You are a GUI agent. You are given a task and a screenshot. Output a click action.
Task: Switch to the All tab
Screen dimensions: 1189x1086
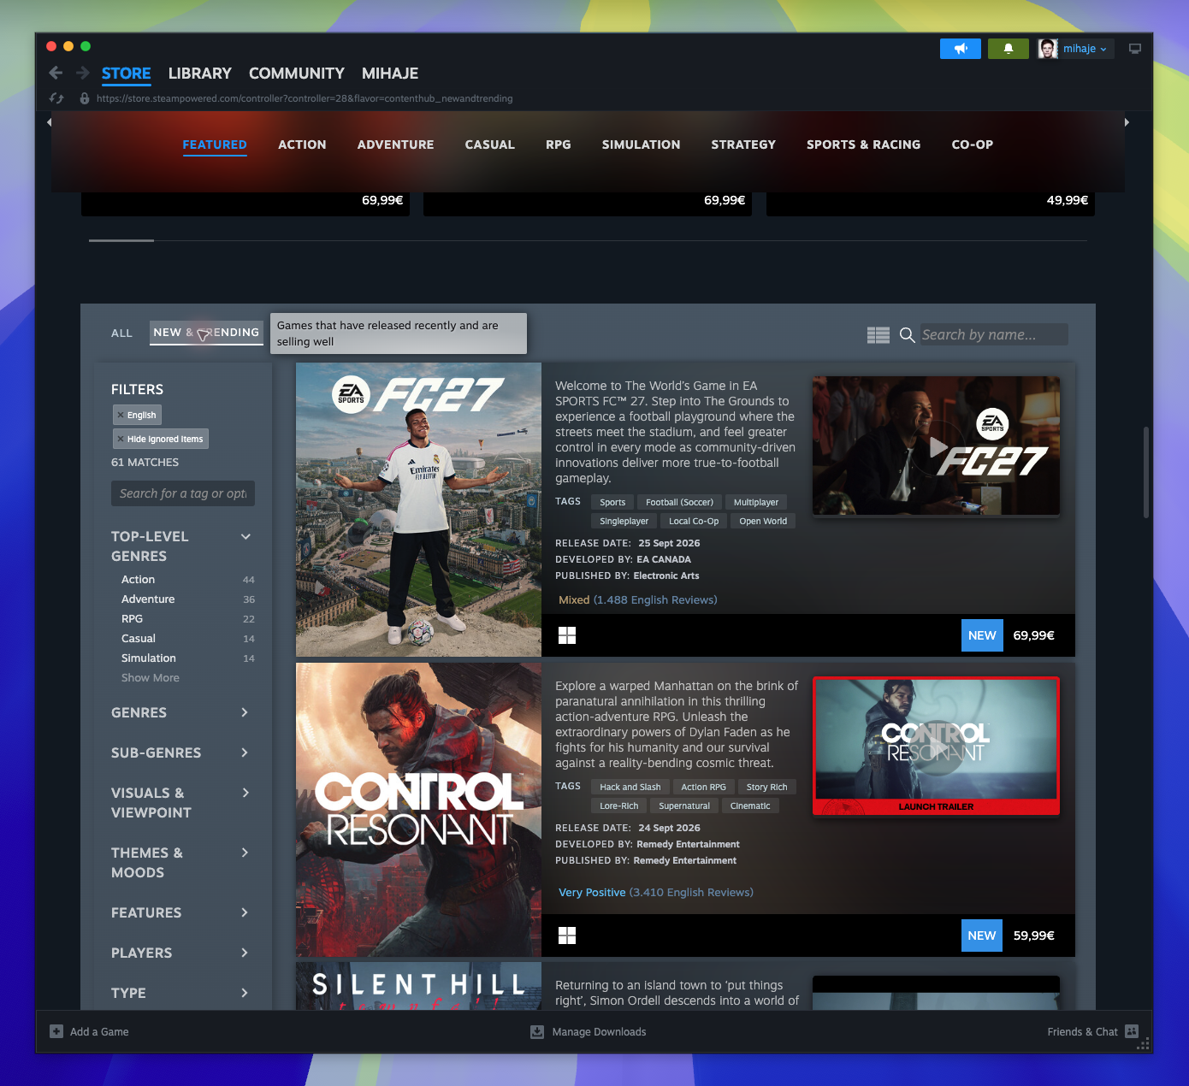point(121,333)
